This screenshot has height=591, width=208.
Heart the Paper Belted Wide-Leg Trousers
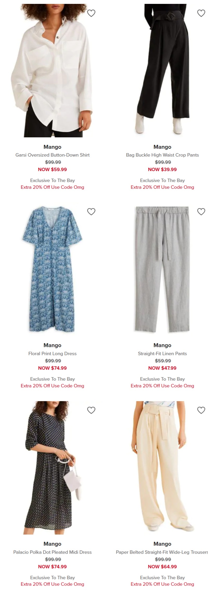tap(201, 410)
